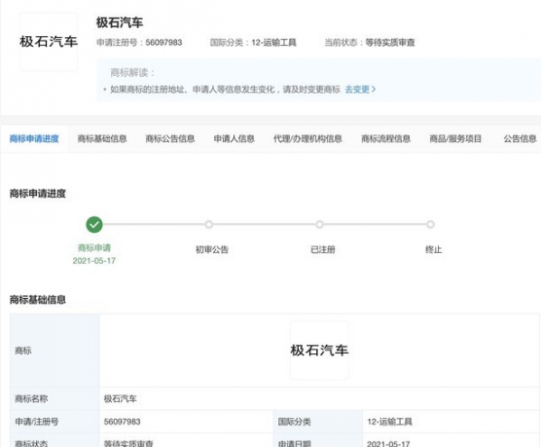Select the 公告信息 tab

[x=520, y=139]
